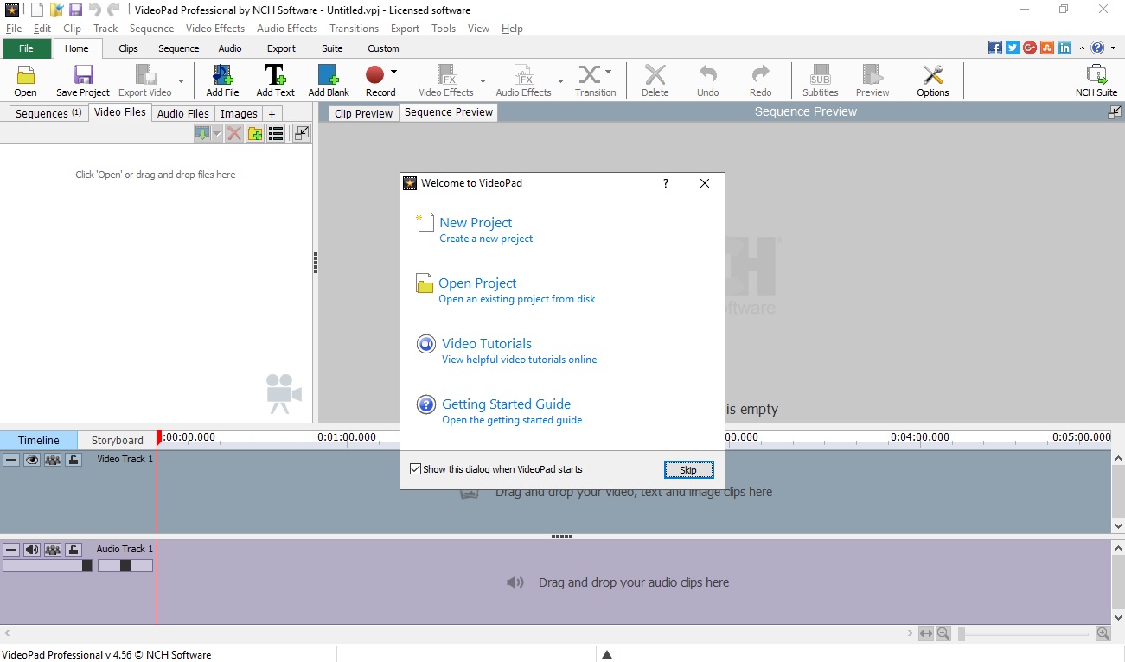The image size is (1125, 662).
Task: Open Export Video dropdown arrow
Action: [x=181, y=81]
